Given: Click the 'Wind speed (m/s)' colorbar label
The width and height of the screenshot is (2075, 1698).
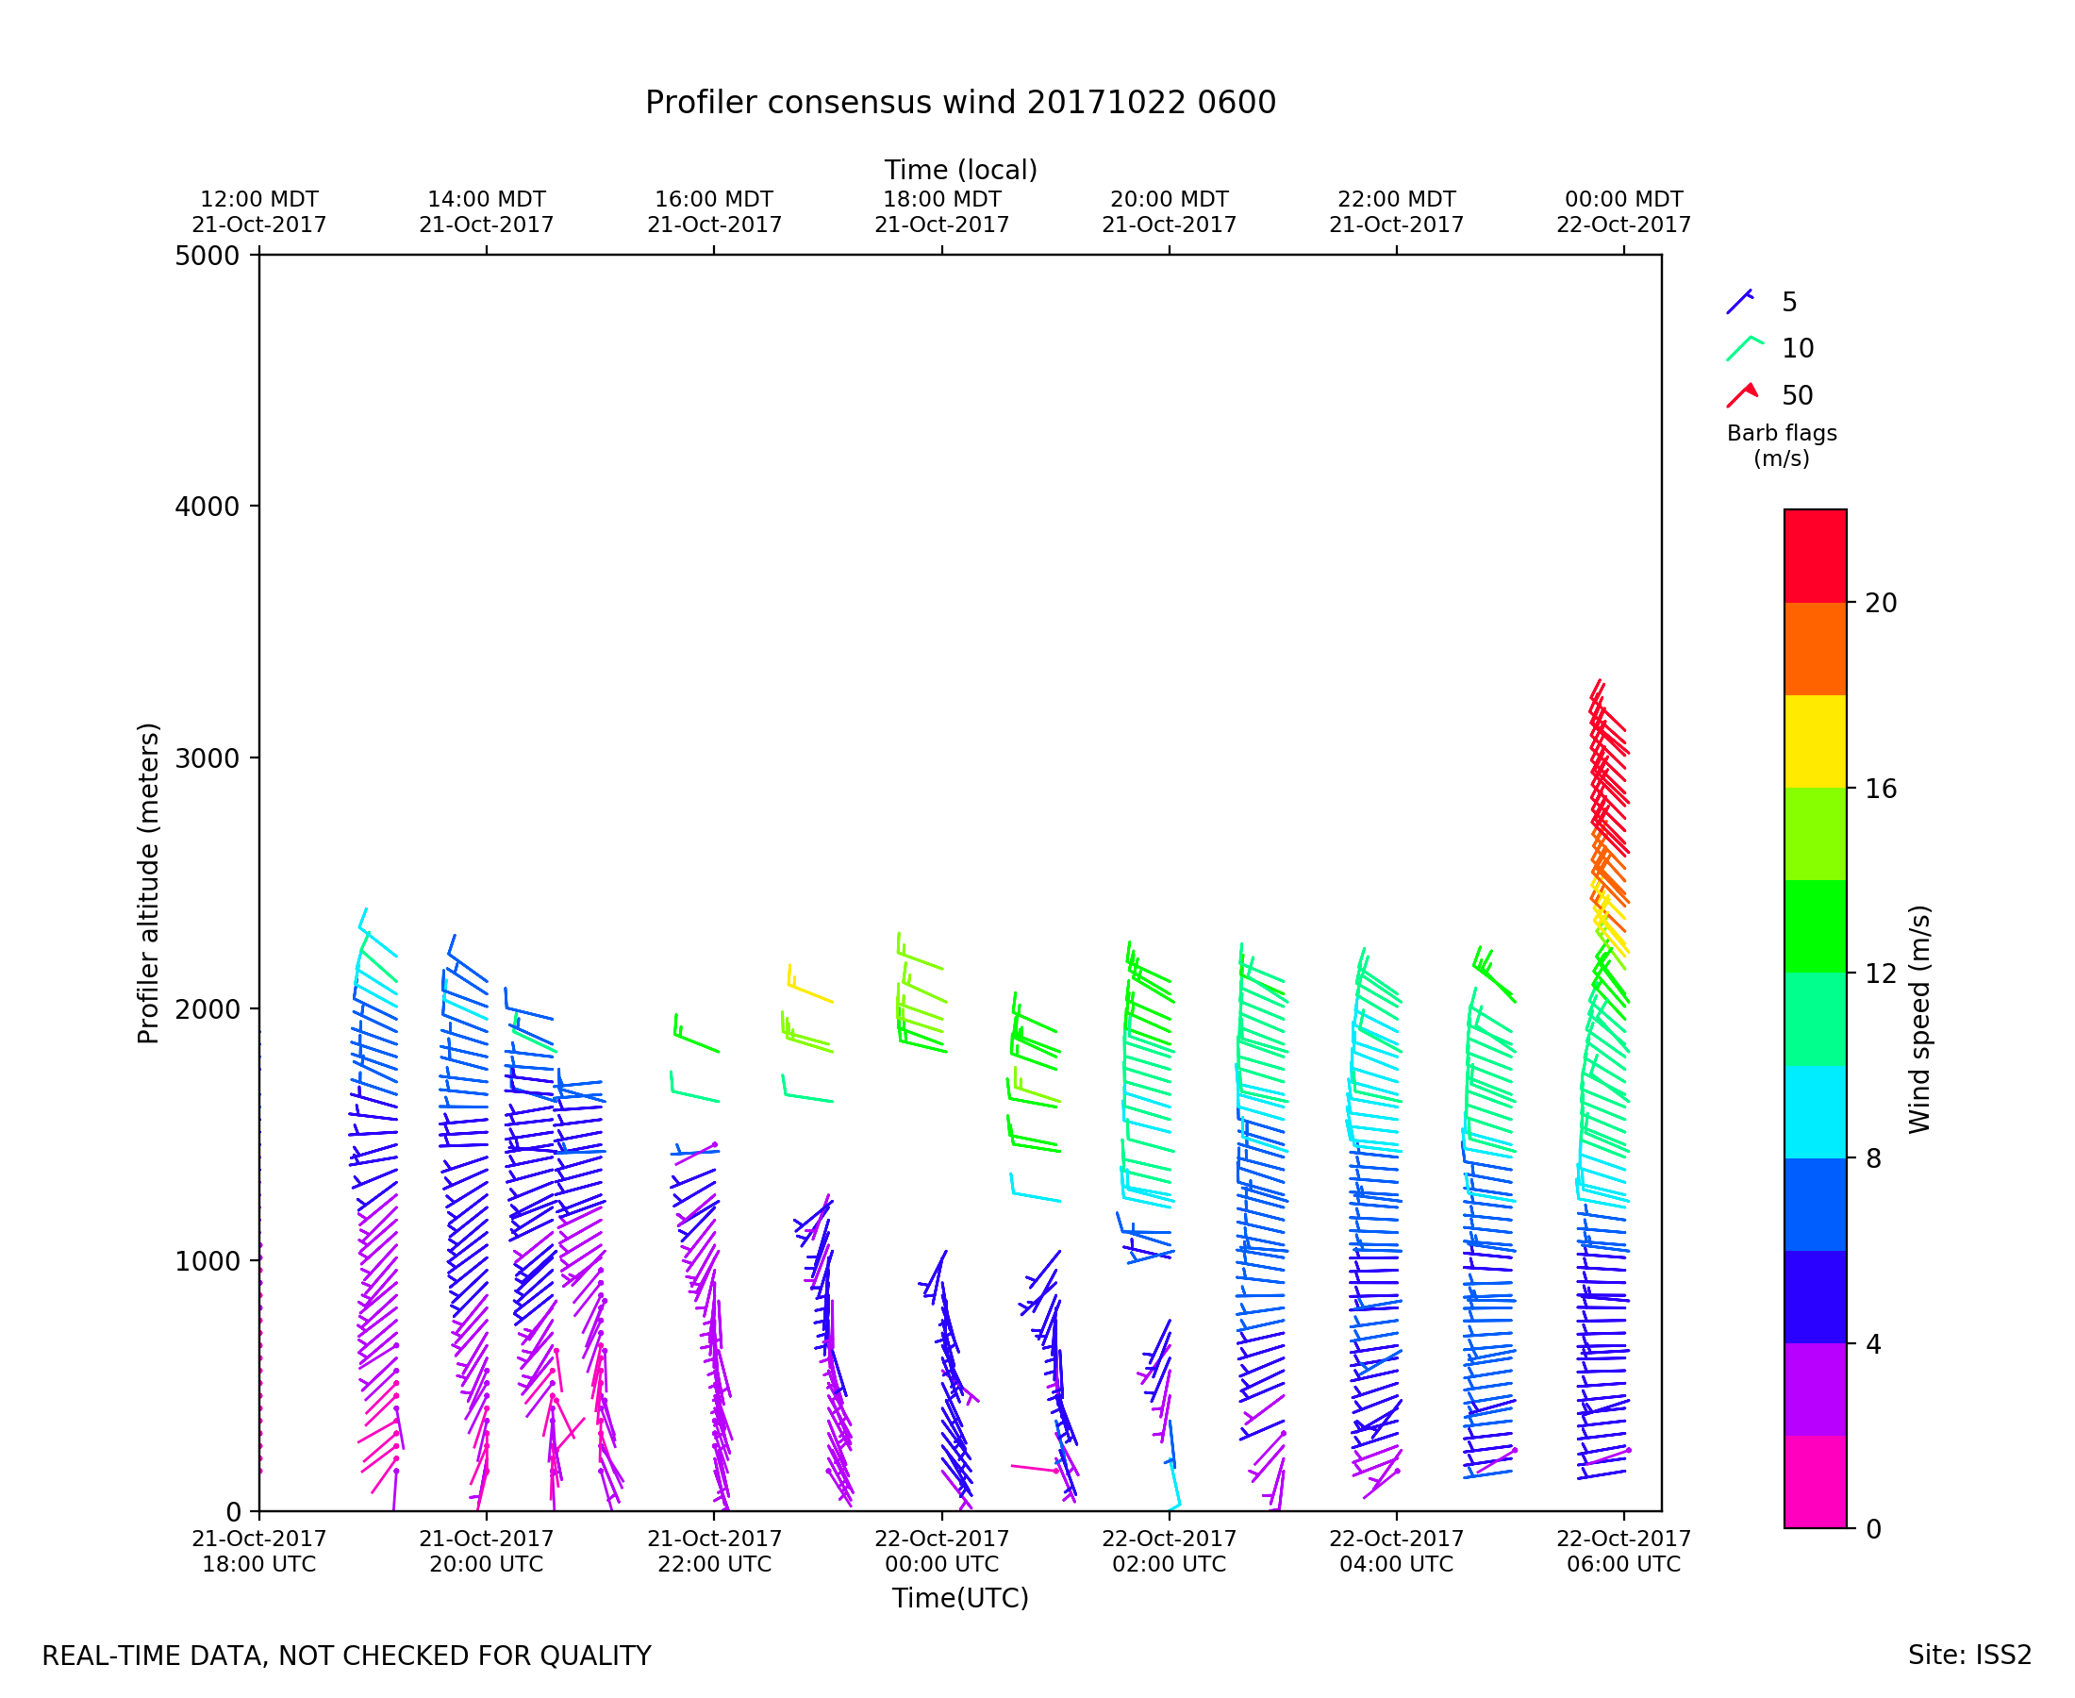Looking at the screenshot, I should pyautogui.click(x=1919, y=1019).
